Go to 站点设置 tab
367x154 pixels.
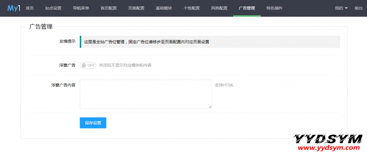point(53,8)
